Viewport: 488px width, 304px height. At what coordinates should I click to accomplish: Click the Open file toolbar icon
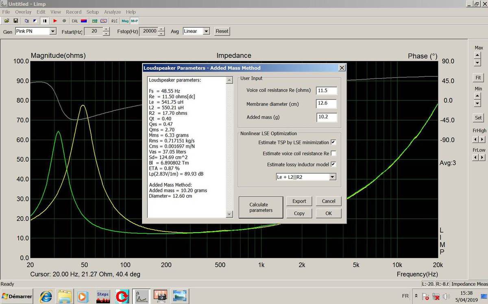pyautogui.click(x=7, y=21)
